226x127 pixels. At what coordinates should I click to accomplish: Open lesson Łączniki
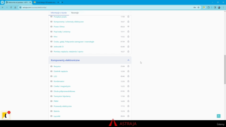click(57, 116)
